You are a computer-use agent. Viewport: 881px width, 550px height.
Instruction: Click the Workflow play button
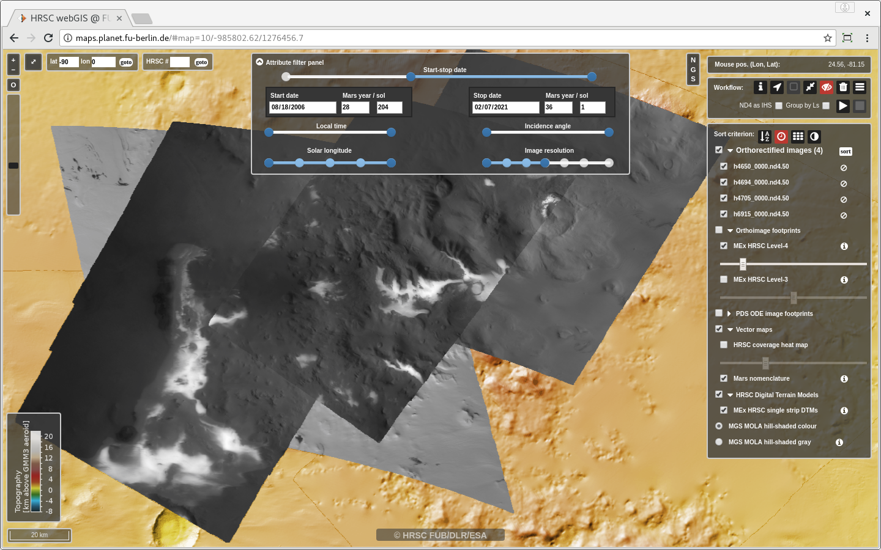[843, 106]
